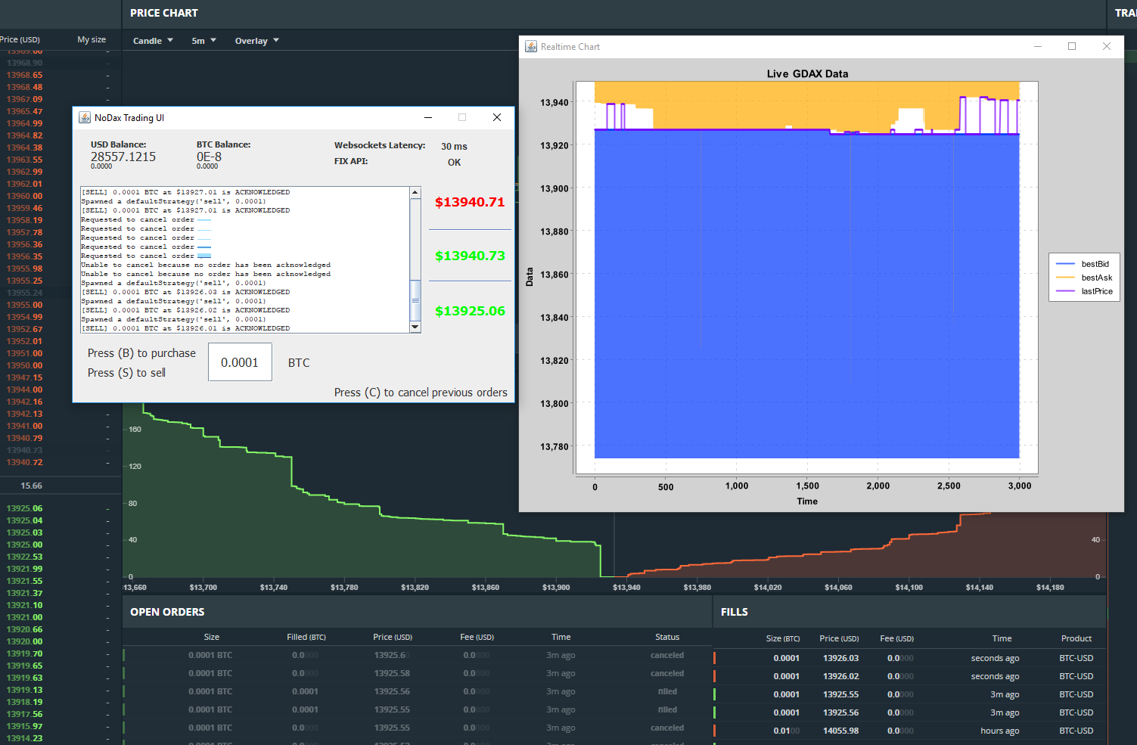Image resolution: width=1137 pixels, height=745 pixels.
Task: Click the Product column header in Fills
Action: click(x=1076, y=638)
